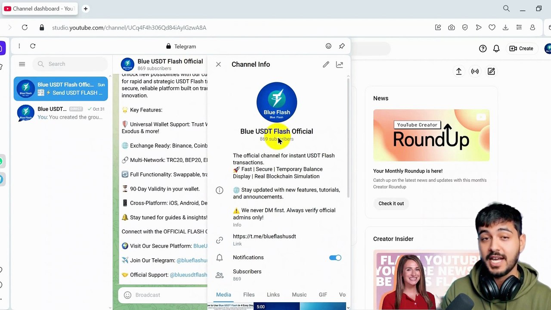Open browser profile account icon

[532, 28]
